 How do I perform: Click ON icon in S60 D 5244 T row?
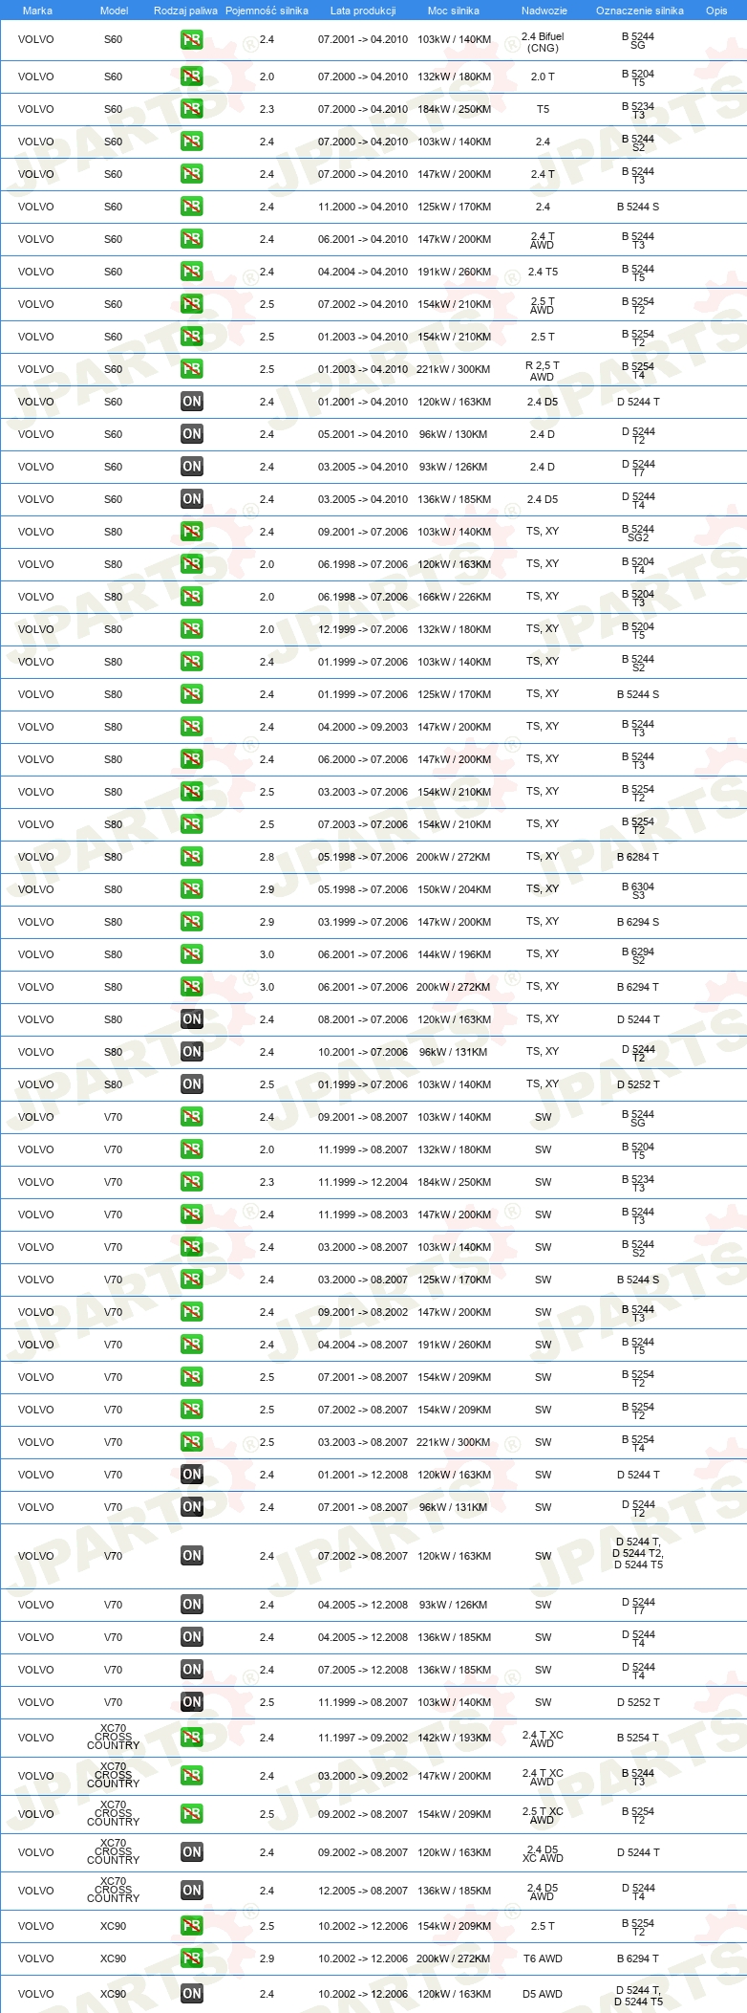point(192,402)
